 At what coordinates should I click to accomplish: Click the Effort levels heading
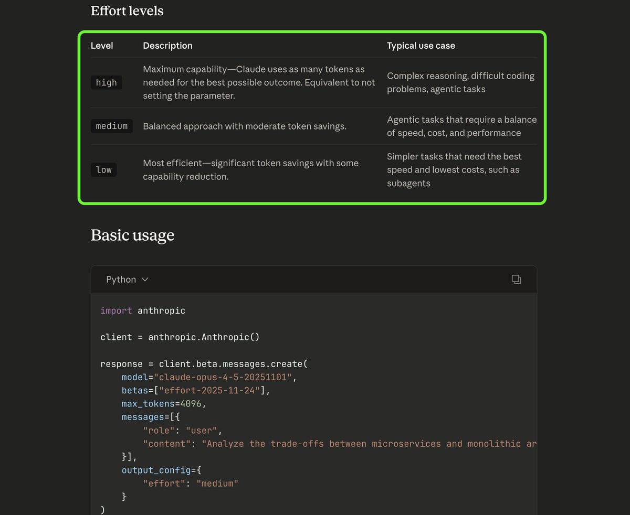pos(127,11)
